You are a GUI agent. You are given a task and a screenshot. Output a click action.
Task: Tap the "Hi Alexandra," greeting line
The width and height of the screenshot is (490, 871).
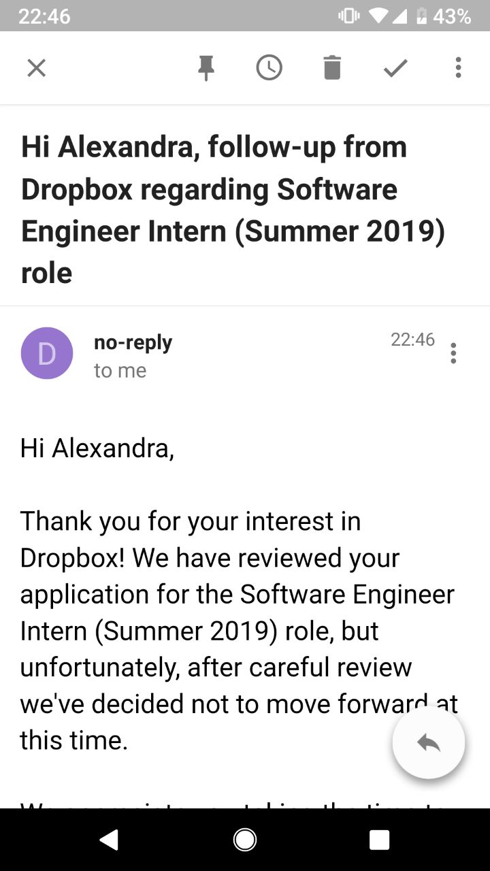coord(97,448)
